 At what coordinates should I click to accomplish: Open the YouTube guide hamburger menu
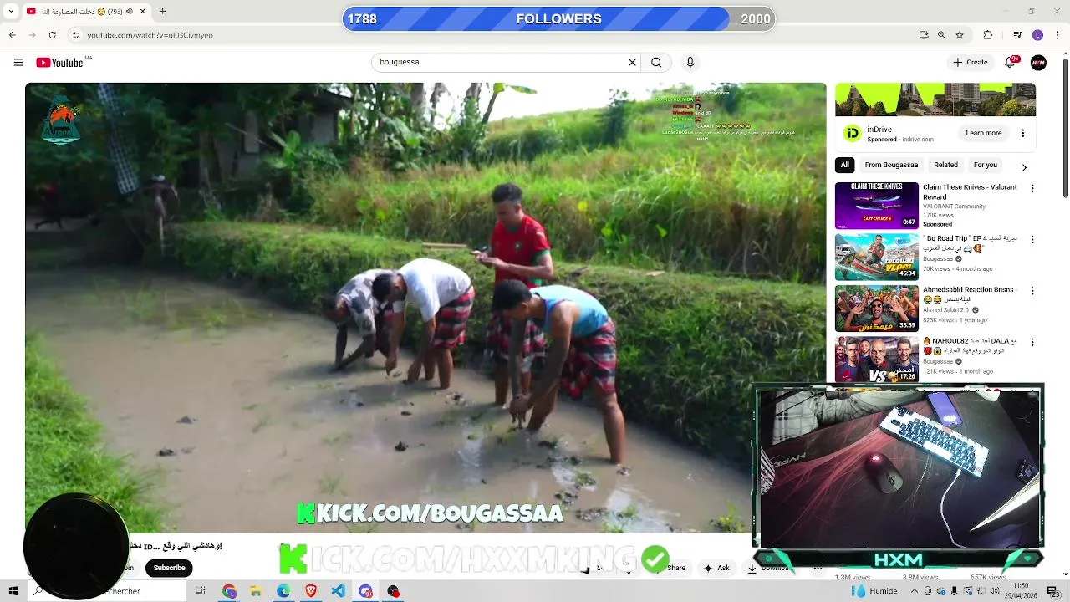point(18,62)
